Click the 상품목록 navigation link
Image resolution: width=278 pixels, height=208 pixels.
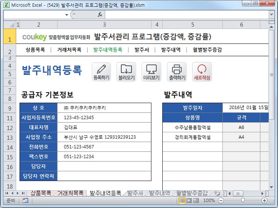[35, 50]
